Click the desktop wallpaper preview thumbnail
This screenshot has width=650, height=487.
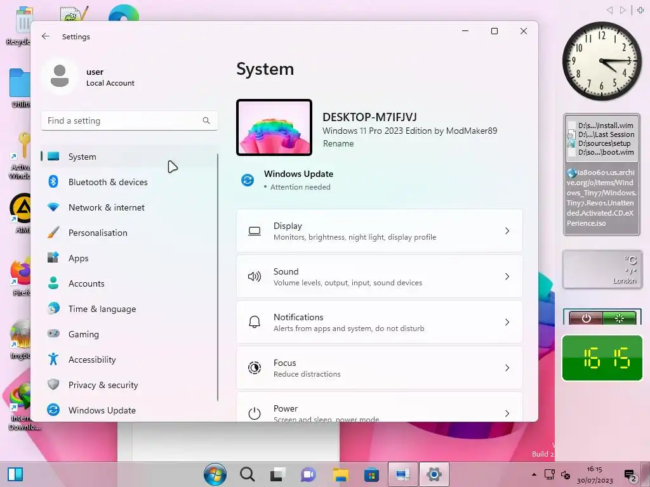coord(274,127)
